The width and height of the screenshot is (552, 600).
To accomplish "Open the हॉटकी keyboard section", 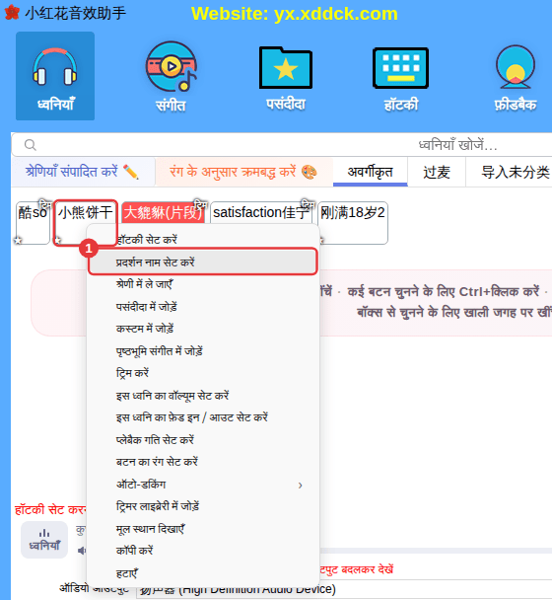I will [400, 78].
